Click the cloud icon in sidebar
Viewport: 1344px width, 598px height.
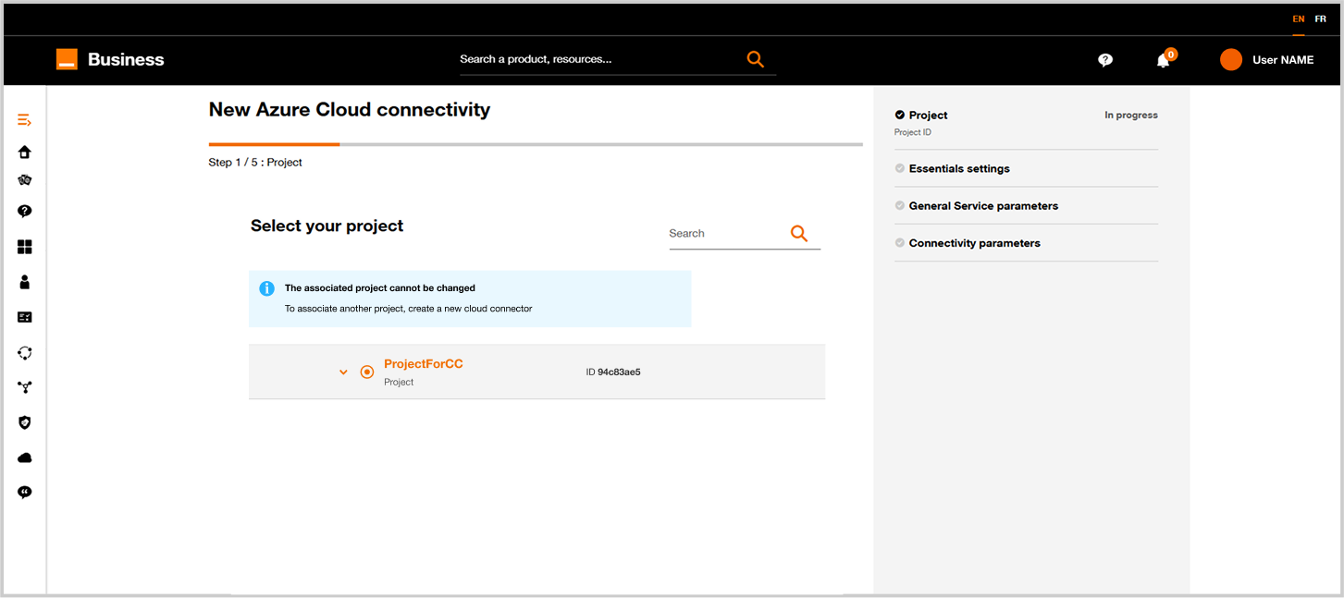pyautogui.click(x=25, y=458)
